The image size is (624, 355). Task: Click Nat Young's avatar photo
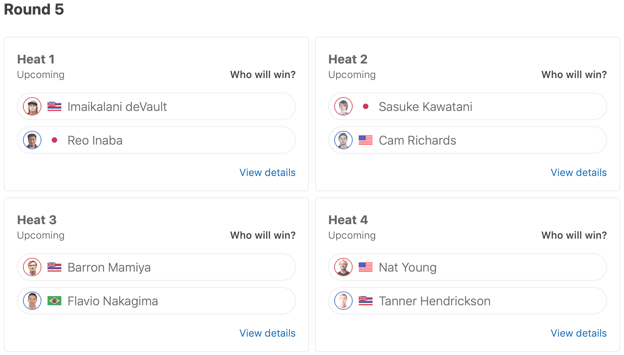(x=343, y=267)
